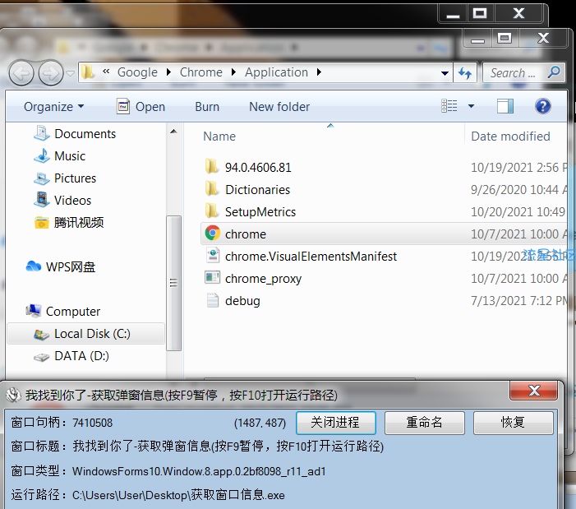Expand the arrow after Chrome breadcrumb
The width and height of the screenshot is (576, 509).
(x=233, y=72)
